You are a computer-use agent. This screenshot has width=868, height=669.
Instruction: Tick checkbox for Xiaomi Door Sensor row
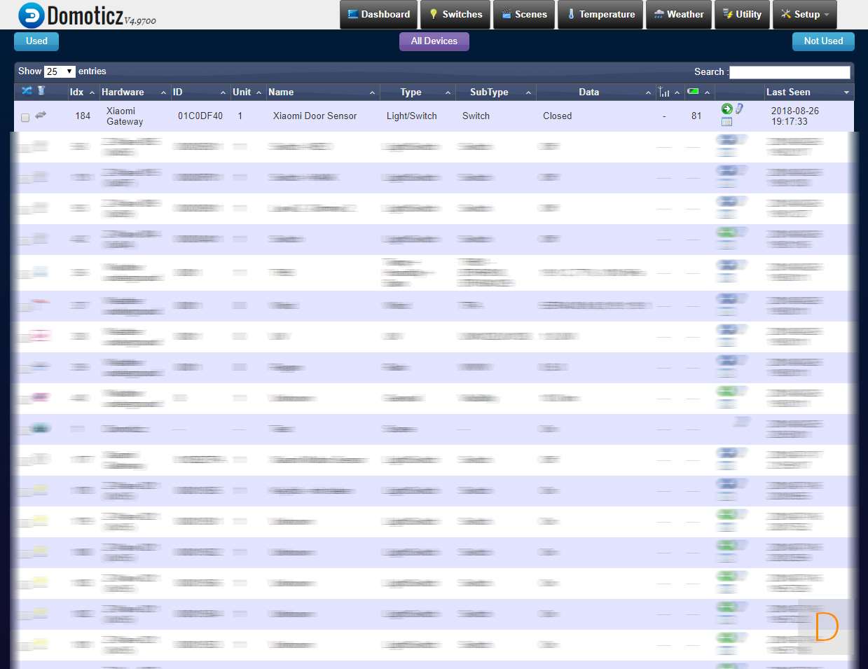point(25,118)
